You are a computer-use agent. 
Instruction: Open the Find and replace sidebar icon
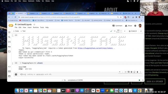click(9, 37)
